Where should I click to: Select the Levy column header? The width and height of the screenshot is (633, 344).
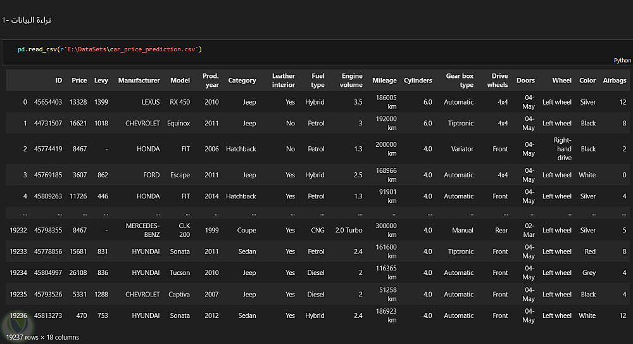tap(101, 80)
